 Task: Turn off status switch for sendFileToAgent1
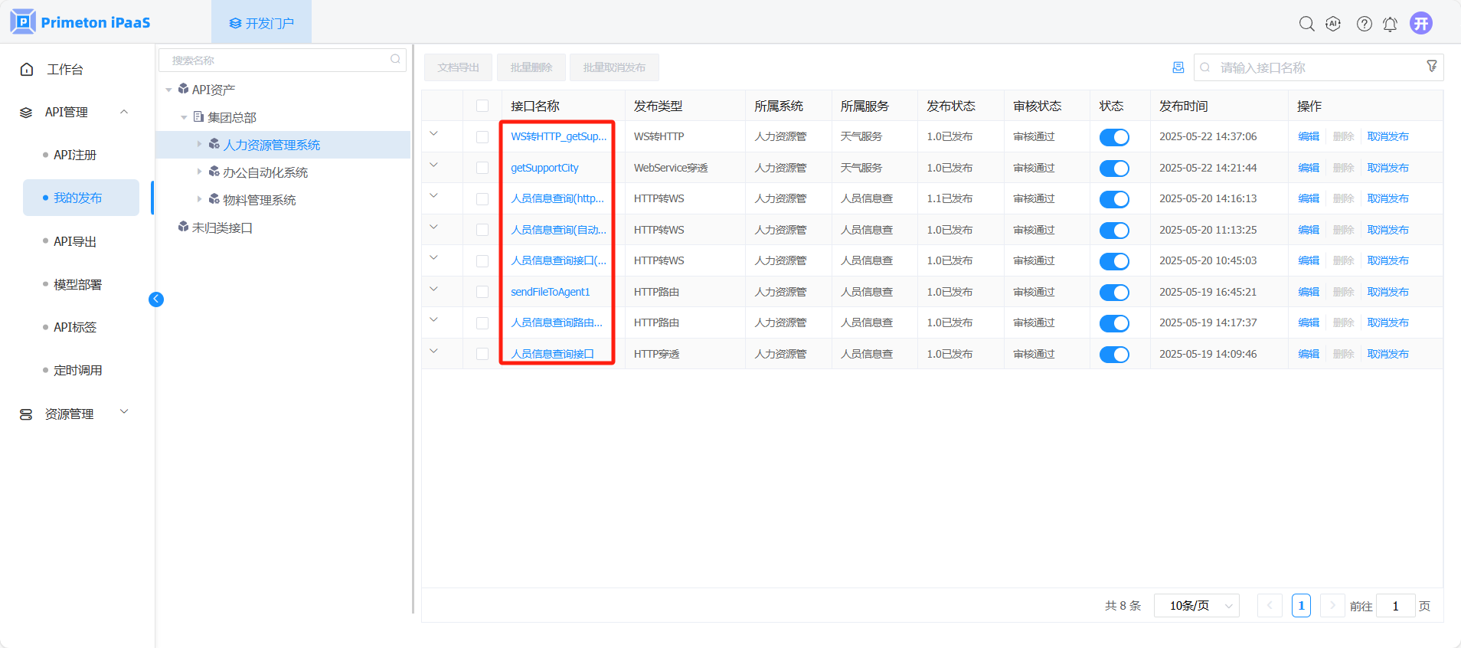1114,293
